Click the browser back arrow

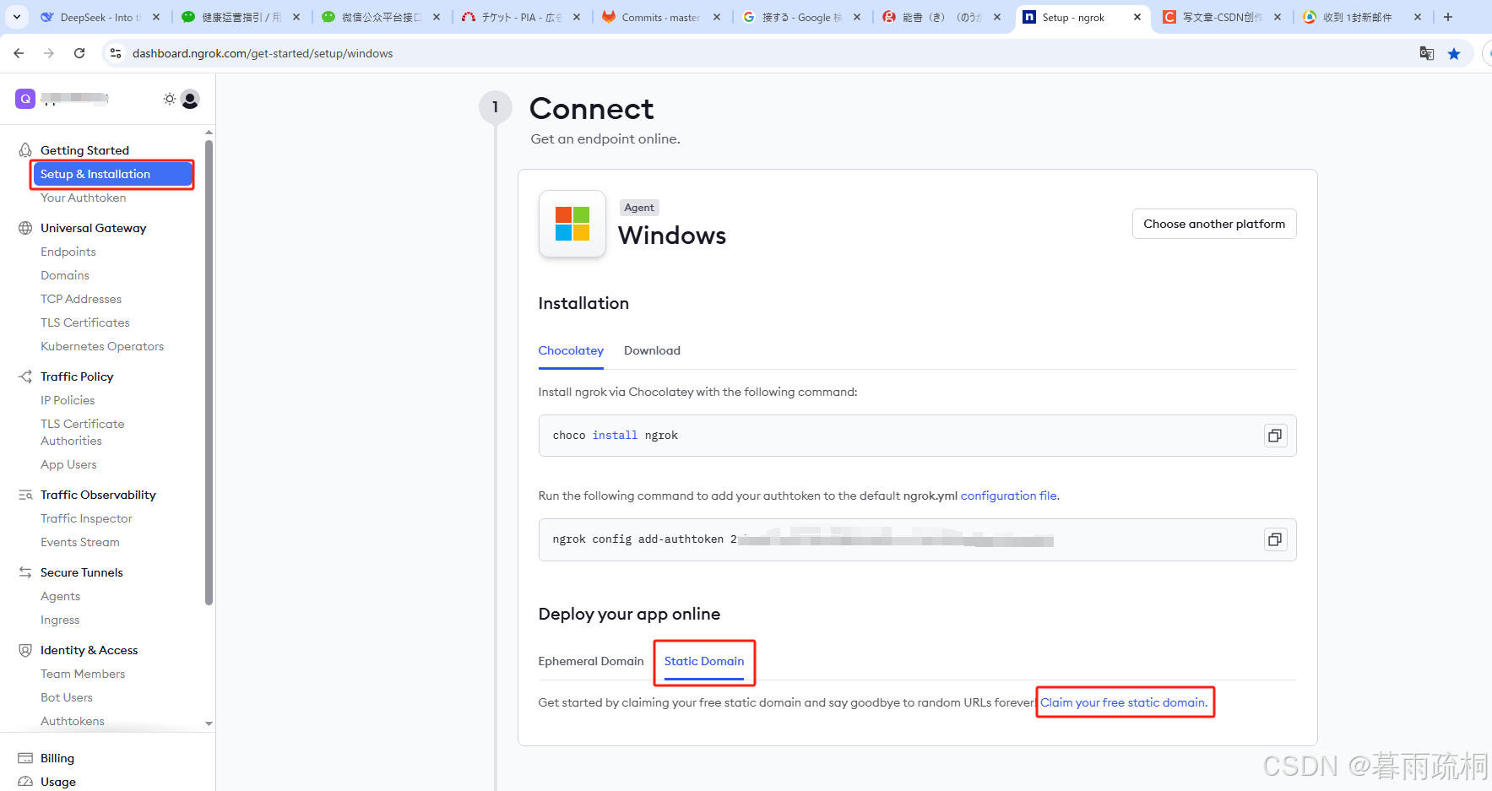point(19,53)
